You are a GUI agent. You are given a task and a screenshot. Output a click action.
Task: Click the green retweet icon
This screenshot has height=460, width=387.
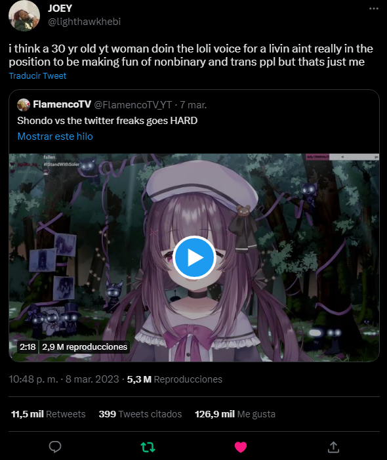[x=148, y=447]
